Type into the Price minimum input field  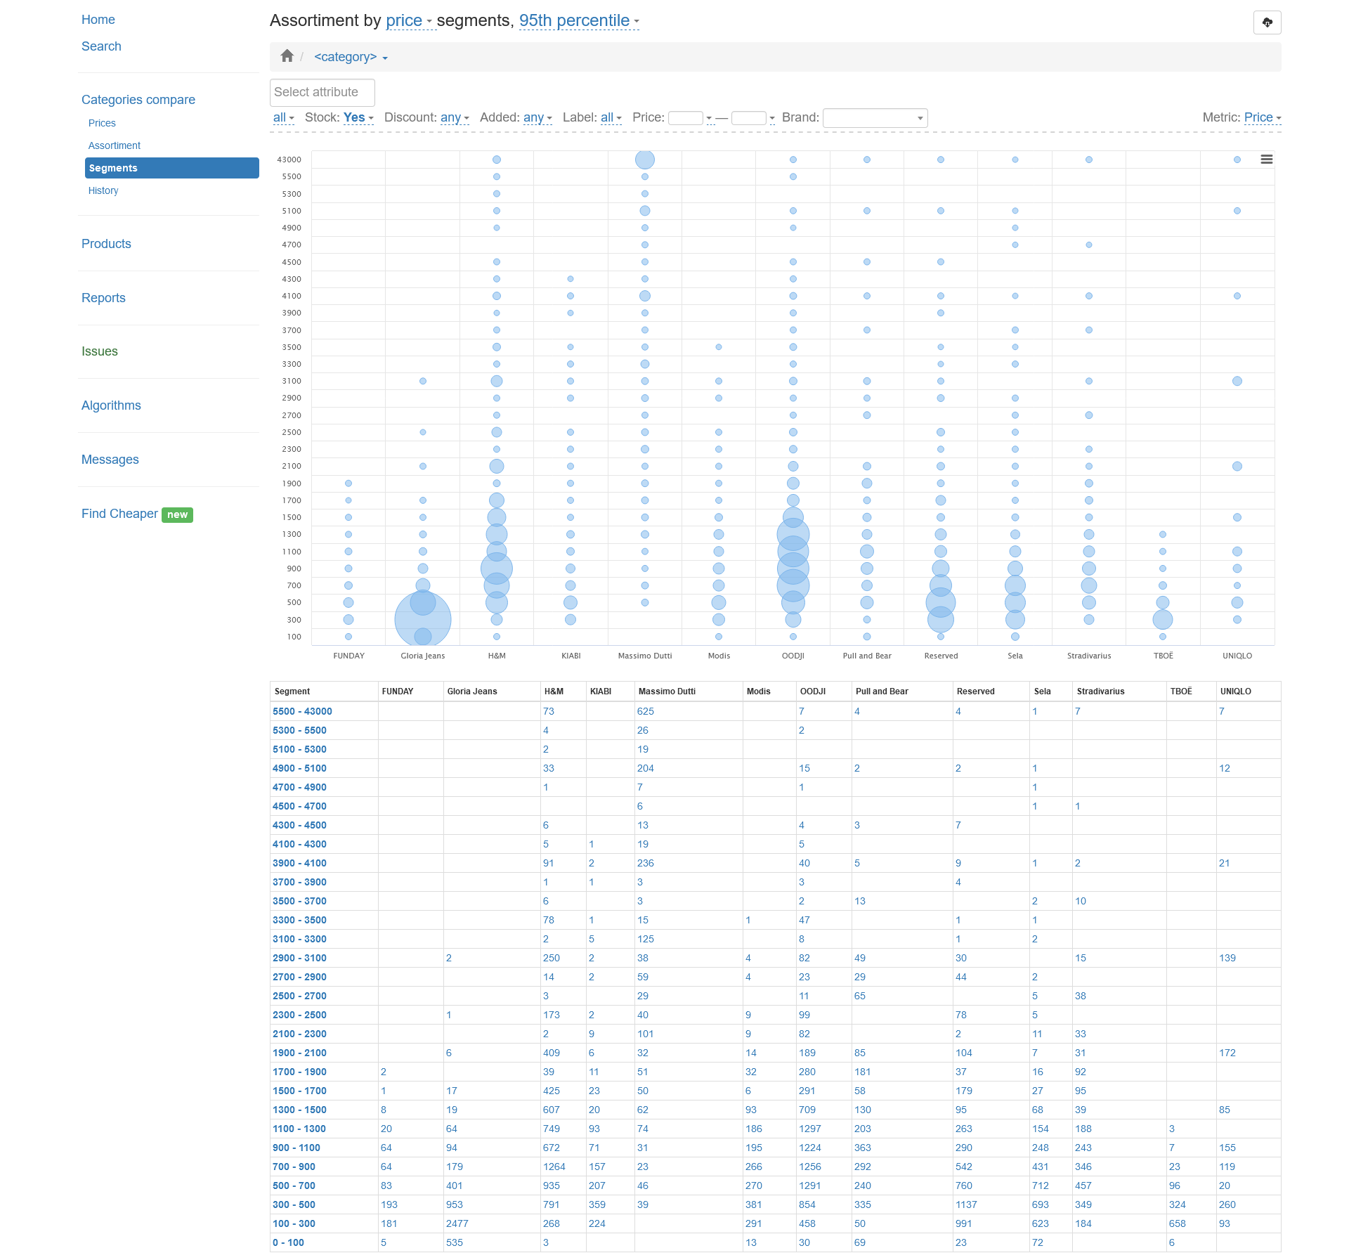688,117
